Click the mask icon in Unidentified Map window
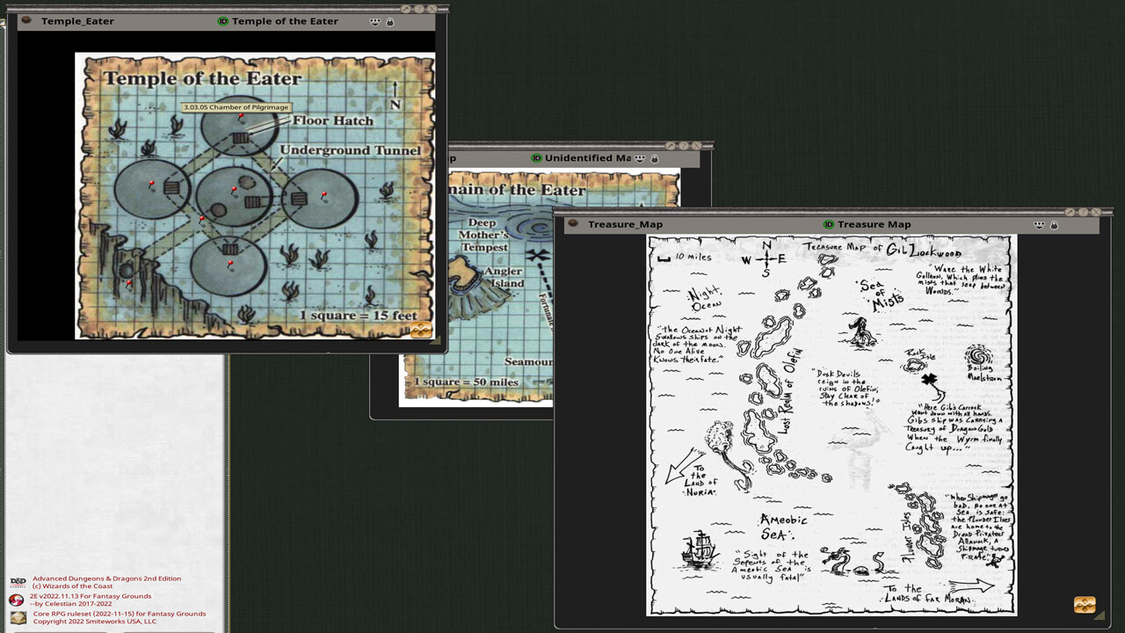1125x633 pixels. point(640,158)
